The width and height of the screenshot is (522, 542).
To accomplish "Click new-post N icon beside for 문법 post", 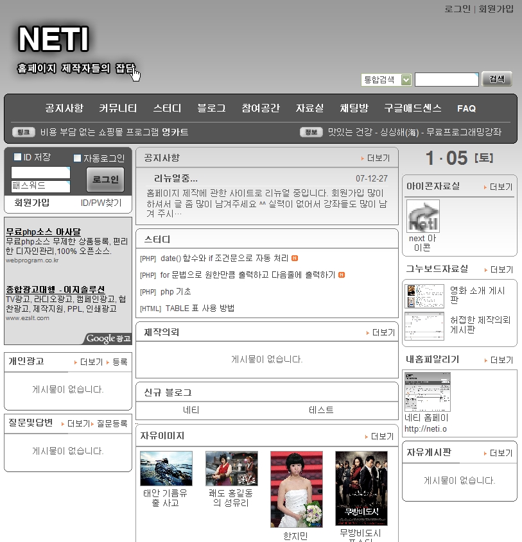I will 342,275.
